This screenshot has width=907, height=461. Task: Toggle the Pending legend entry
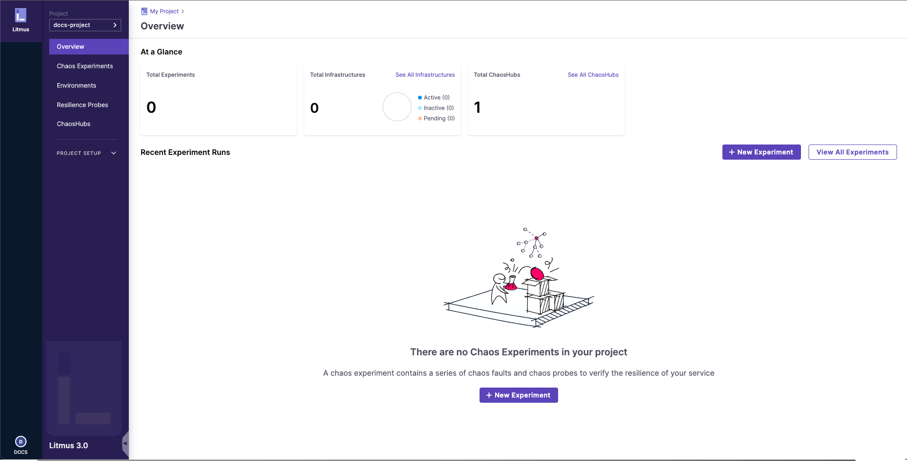pyautogui.click(x=436, y=118)
